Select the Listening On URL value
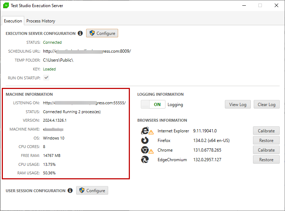Image resolution: width=285 pixels, height=211 pixels. pyautogui.click(x=84, y=103)
